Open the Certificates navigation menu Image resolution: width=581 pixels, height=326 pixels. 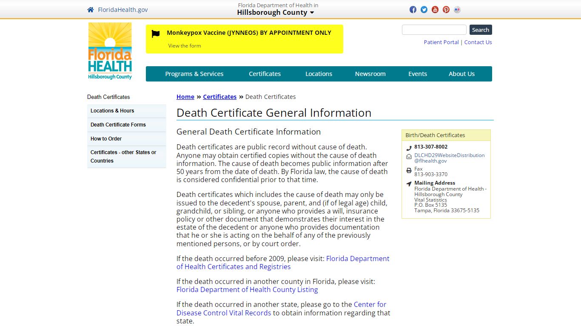(265, 74)
